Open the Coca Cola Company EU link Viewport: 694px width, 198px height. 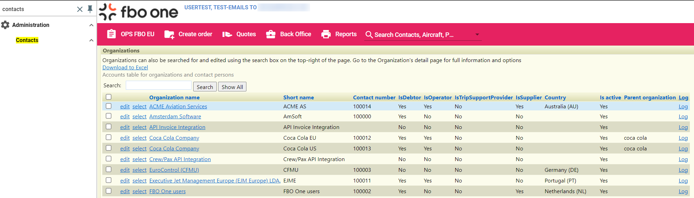point(174,138)
